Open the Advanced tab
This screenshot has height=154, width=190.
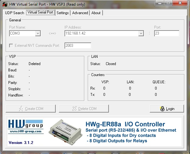(80, 13)
